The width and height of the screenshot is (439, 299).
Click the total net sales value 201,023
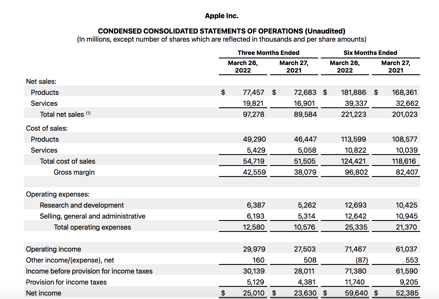click(405, 115)
